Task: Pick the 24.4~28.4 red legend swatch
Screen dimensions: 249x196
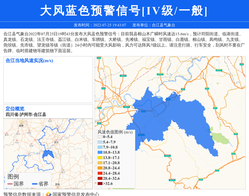Action: pyautogui.click(x=100, y=173)
